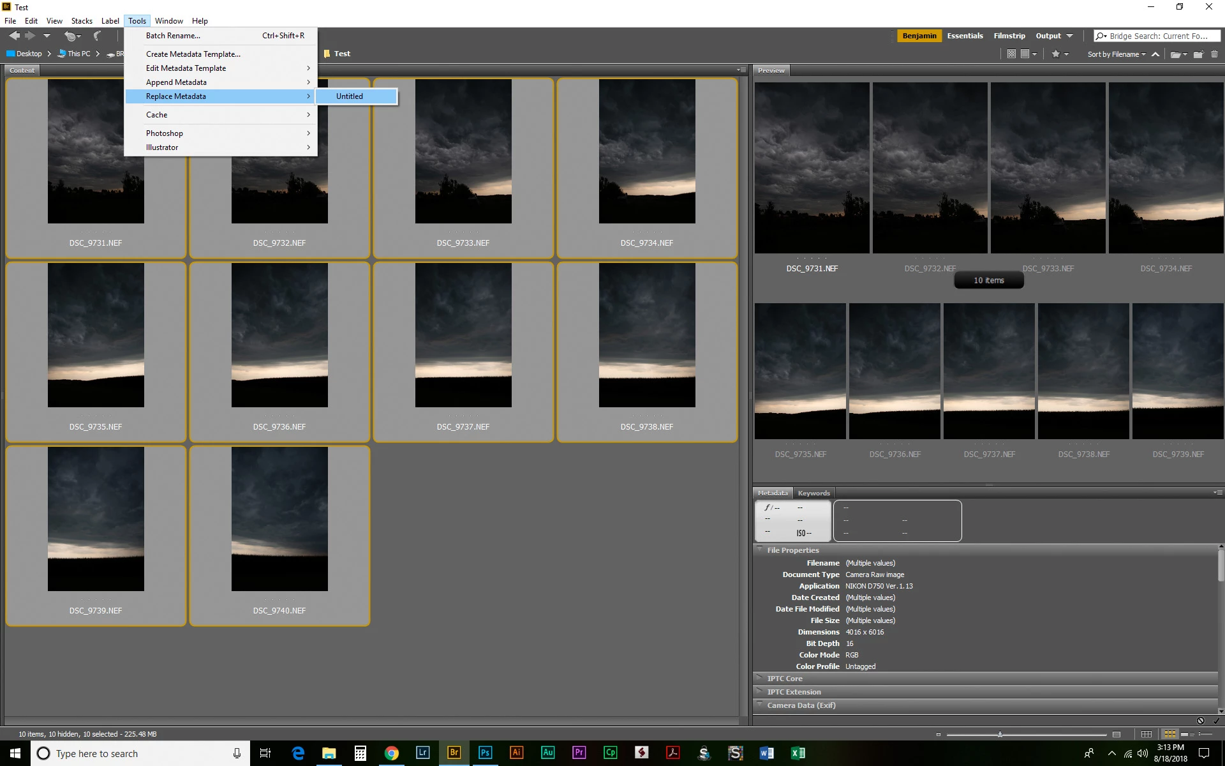
Task: Select Batch Rename menu entry
Action: pos(173,36)
